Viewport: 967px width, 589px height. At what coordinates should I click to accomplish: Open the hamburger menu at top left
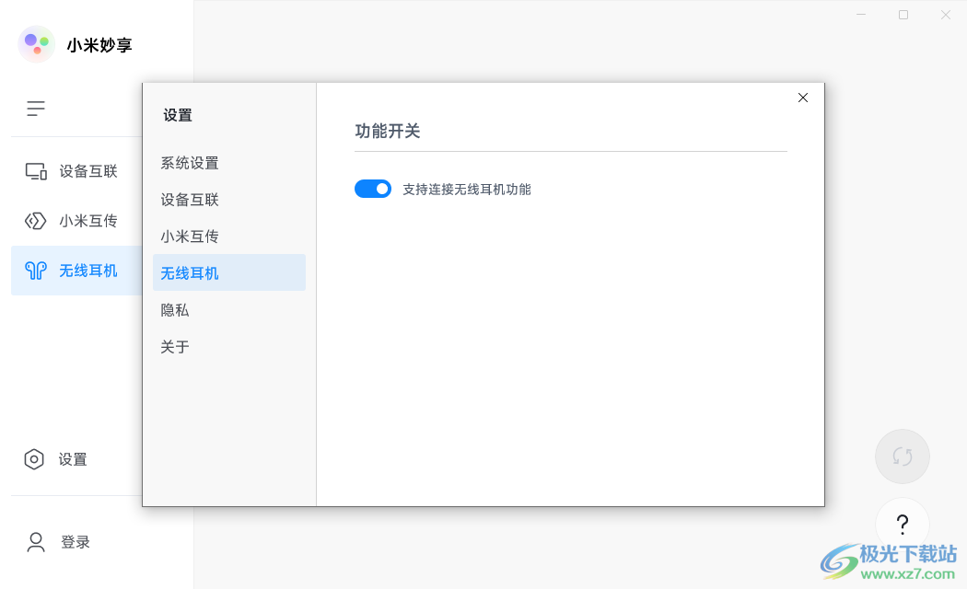35,108
